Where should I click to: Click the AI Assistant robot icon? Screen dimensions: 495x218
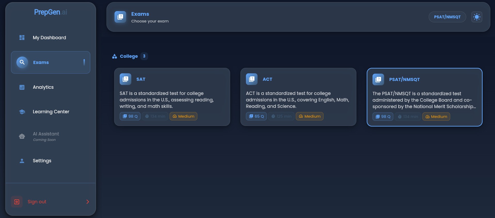(22, 136)
